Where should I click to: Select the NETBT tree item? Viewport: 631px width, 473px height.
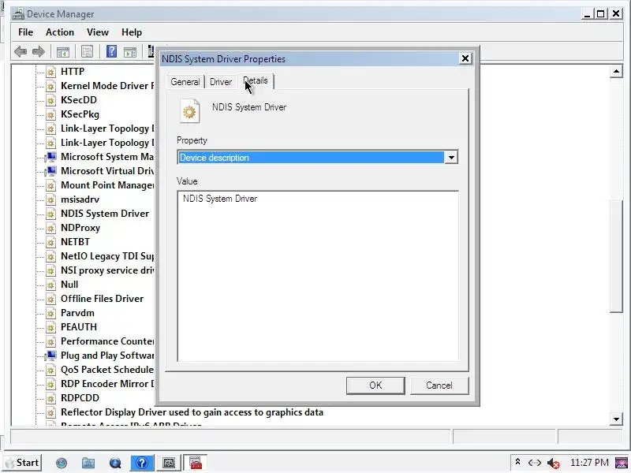pyautogui.click(x=75, y=242)
